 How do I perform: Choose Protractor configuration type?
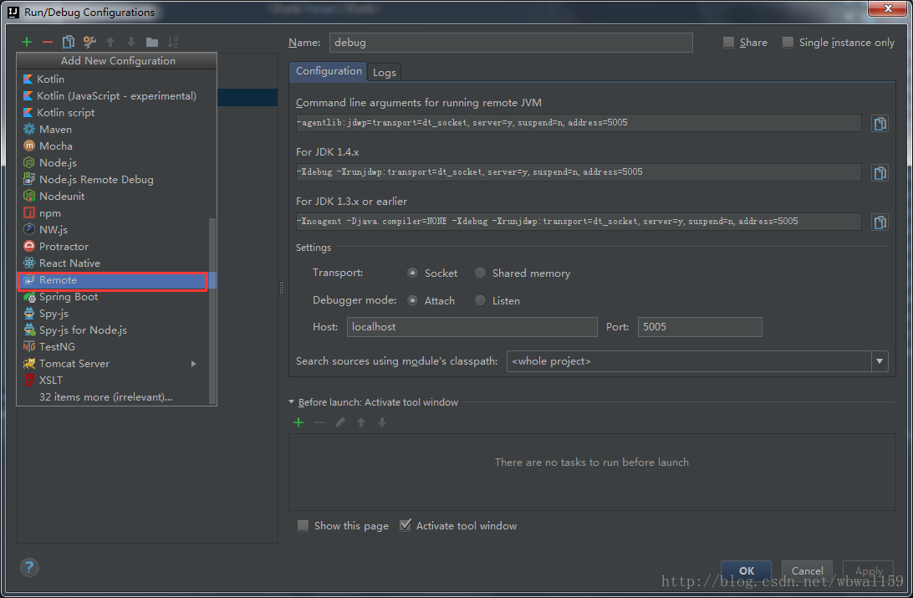tap(114, 247)
